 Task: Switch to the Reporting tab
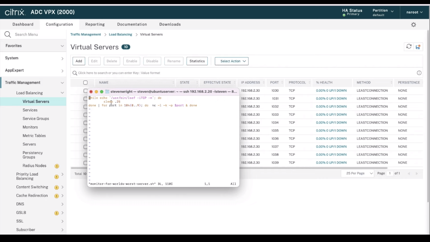[95, 24]
